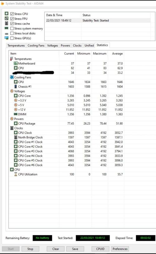Click the Statistics tab
Viewport: 156px width, 254px height.
tap(102, 45)
